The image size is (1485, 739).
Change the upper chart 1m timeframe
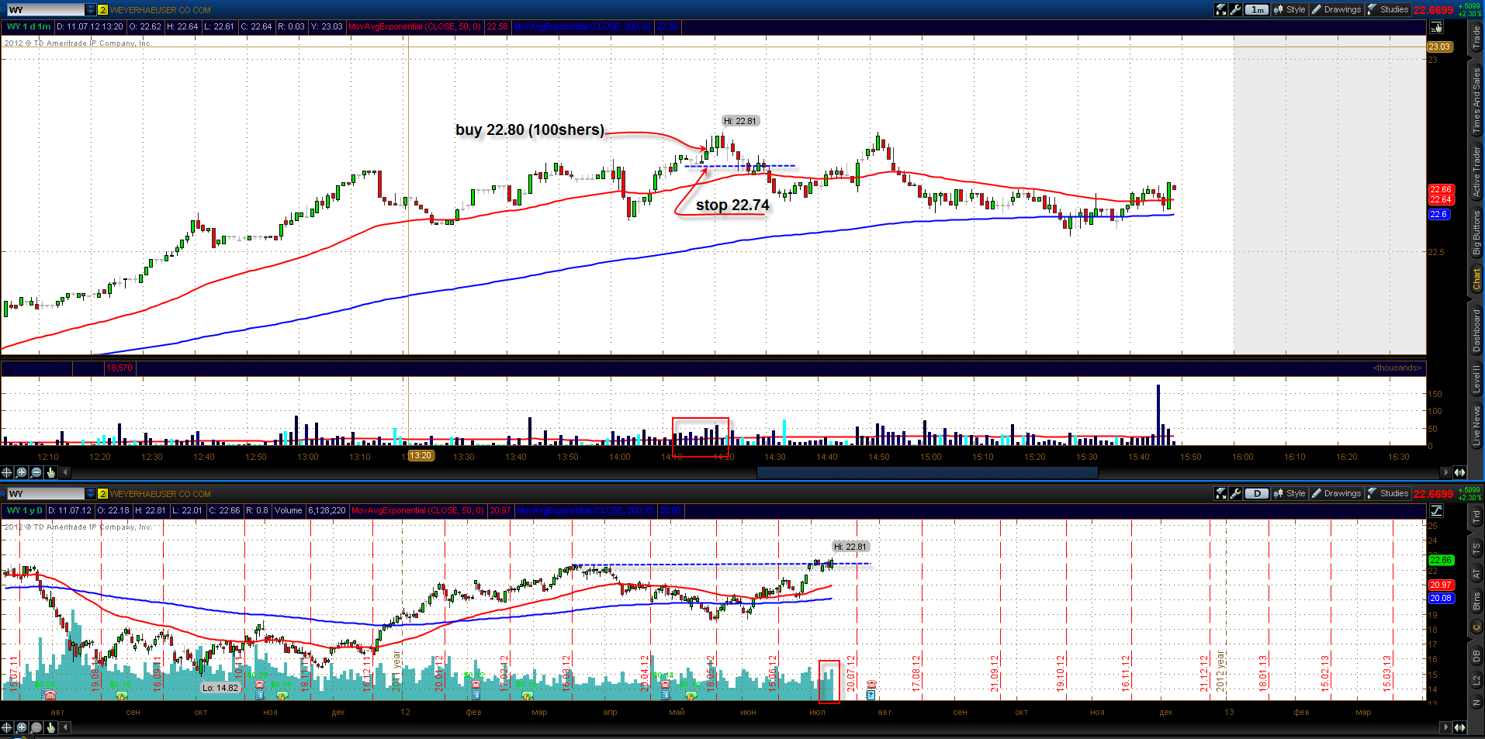point(1257,10)
